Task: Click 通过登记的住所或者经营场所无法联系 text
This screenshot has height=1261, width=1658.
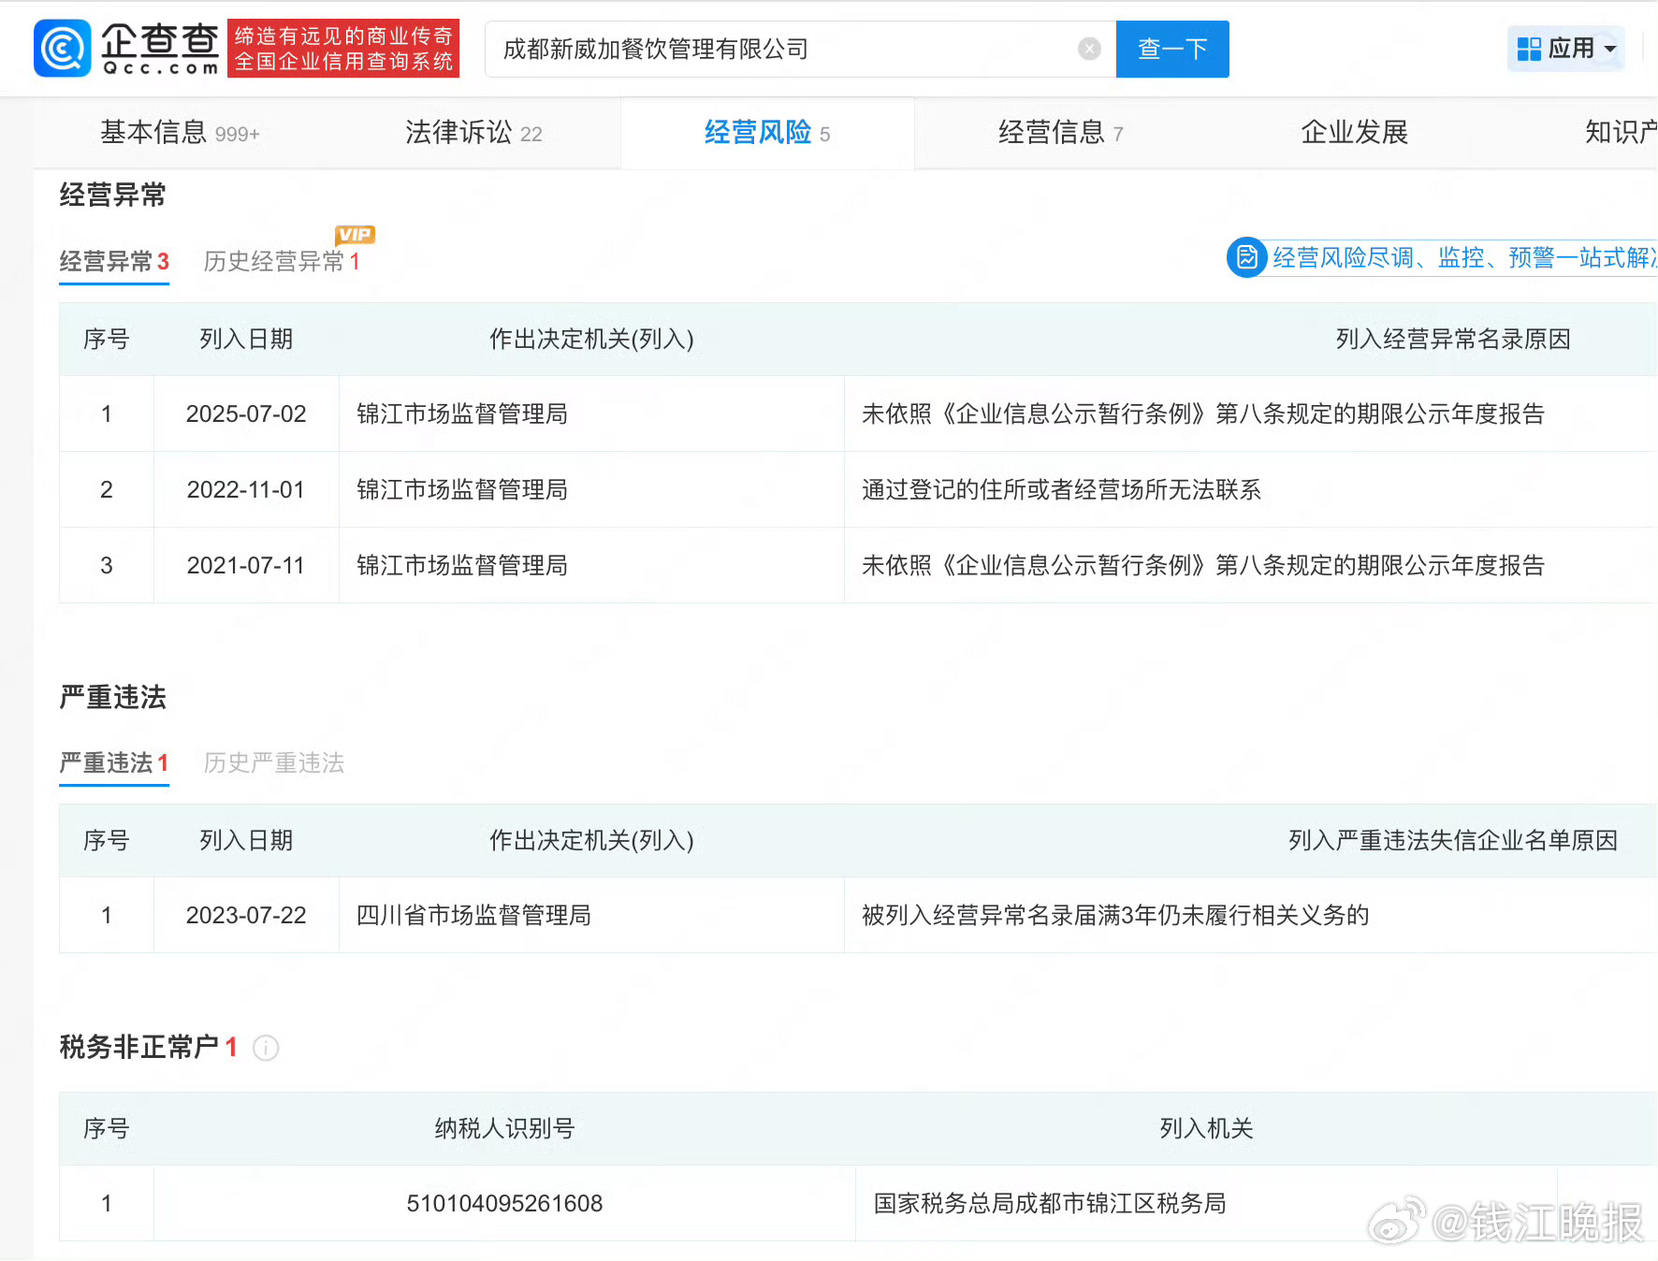Action: 1061,490
